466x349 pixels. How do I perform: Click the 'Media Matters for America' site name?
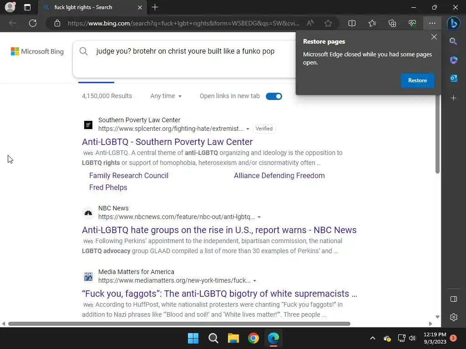tap(137, 272)
